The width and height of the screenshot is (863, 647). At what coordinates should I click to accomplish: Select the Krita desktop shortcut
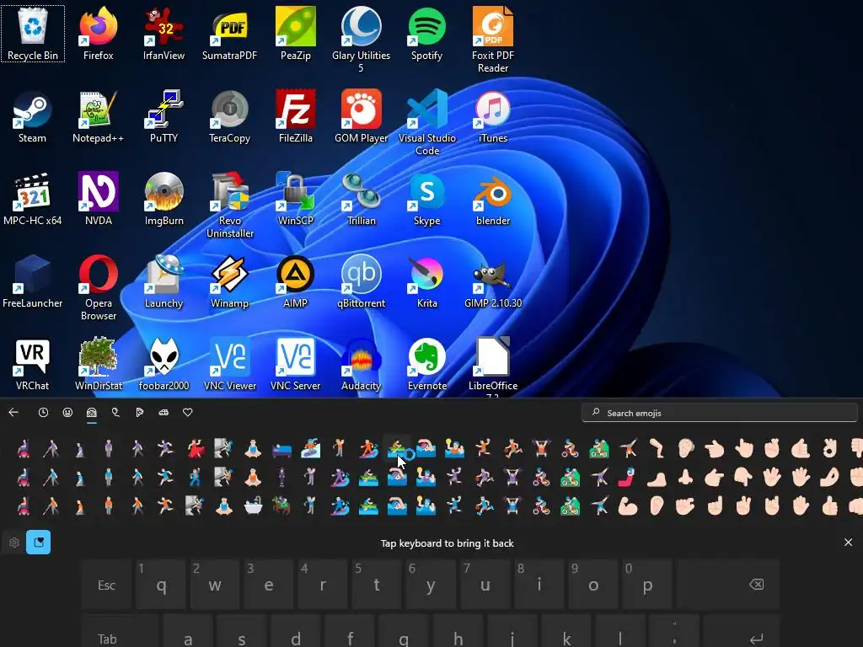point(426,281)
